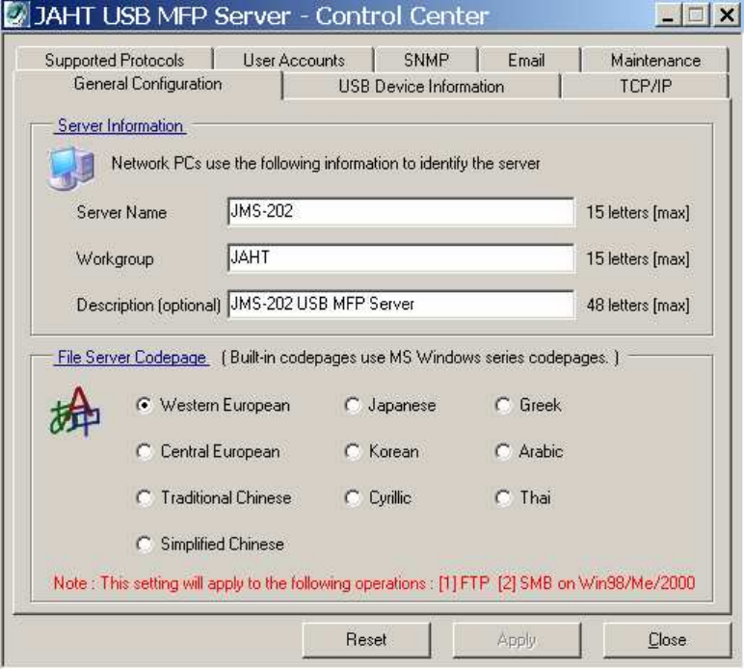Select the General Configuration tab
The height and width of the screenshot is (669, 744).
148,84
